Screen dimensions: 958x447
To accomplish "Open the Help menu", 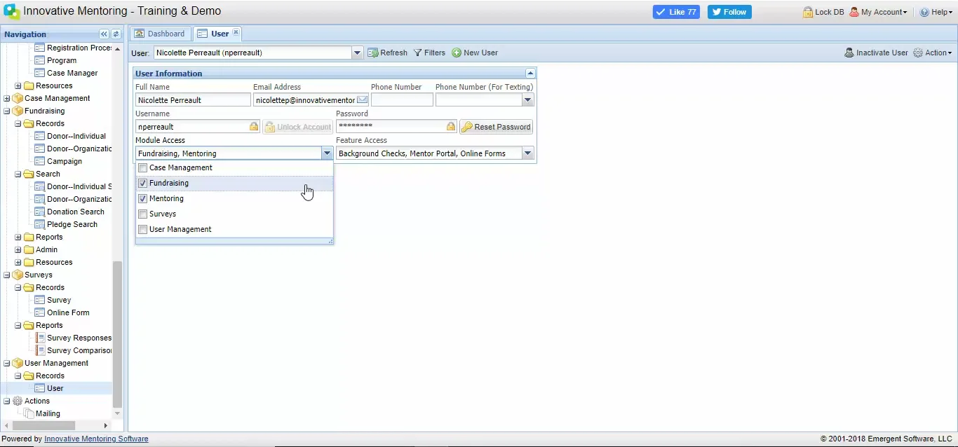I will [x=936, y=12].
